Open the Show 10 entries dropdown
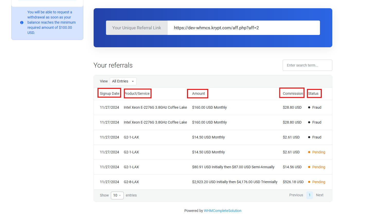The image size is (375, 224). click(x=117, y=195)
